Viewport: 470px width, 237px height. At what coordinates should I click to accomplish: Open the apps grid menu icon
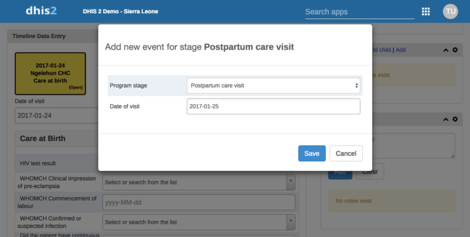[x=426, y=11]
